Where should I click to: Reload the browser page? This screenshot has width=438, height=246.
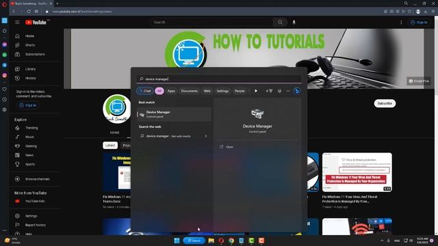tap(29, 12)
